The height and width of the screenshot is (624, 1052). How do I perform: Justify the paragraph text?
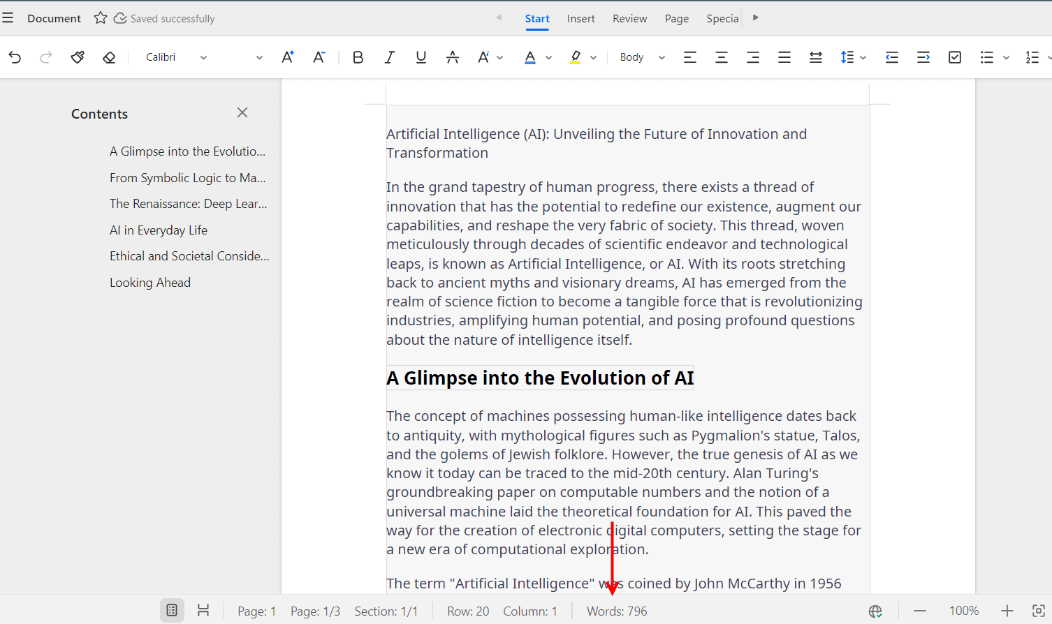784,57
